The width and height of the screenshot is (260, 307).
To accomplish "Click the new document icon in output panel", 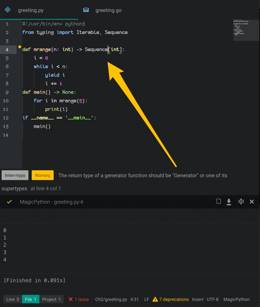I will click(218, 201).
